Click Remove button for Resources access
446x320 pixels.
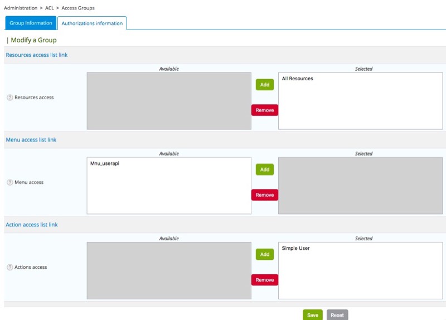tap(265, 110)
